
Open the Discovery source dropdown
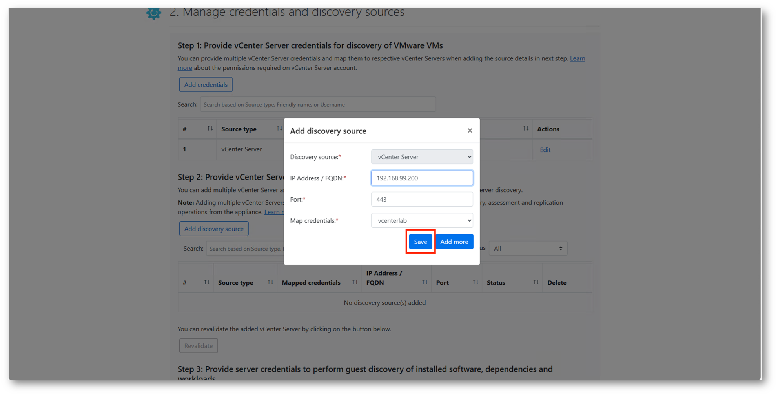[x=422, y=157]
